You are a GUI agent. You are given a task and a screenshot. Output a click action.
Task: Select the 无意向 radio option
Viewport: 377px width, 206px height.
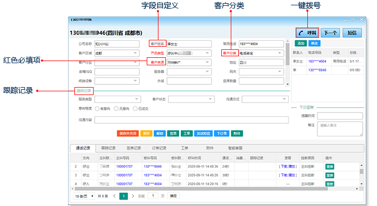click(116, 109)
